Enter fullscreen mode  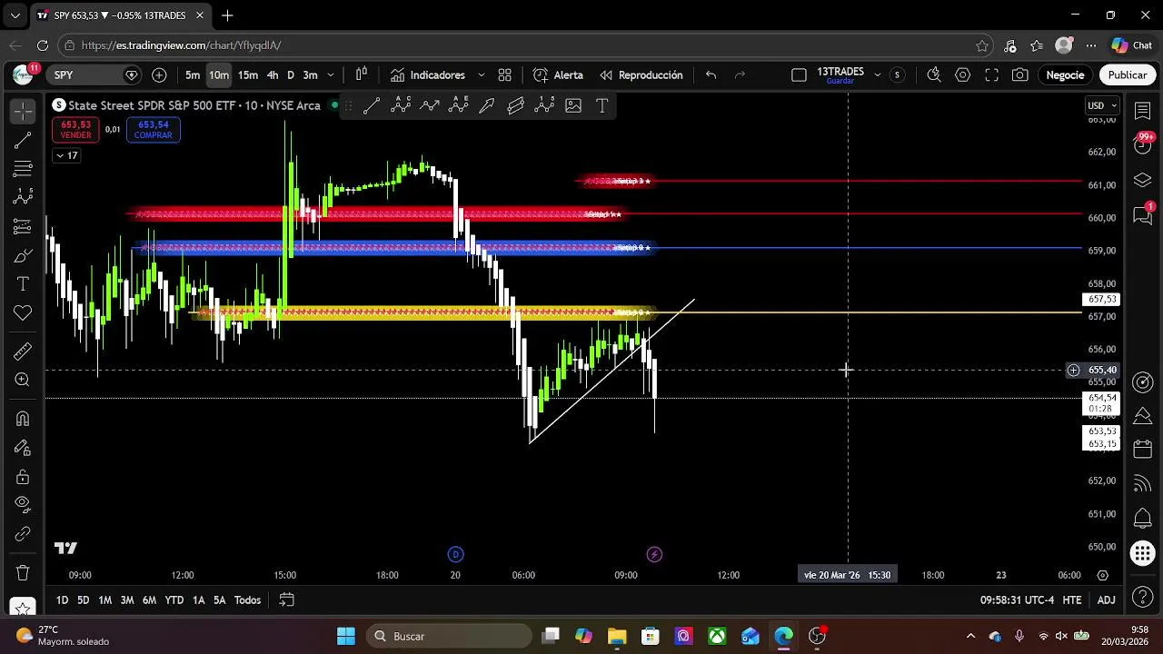(992, 75)
